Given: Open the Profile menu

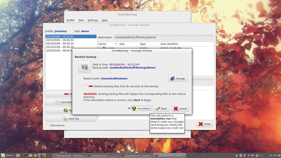Looking at the screenshot, I should (x=71, y=20).
